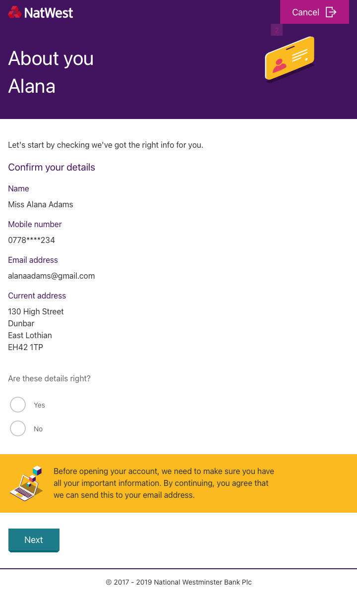This screenshot has width=357, height=596.
Task: Click the masked mobile number 0778****234
Action: (x=32, y=240)
